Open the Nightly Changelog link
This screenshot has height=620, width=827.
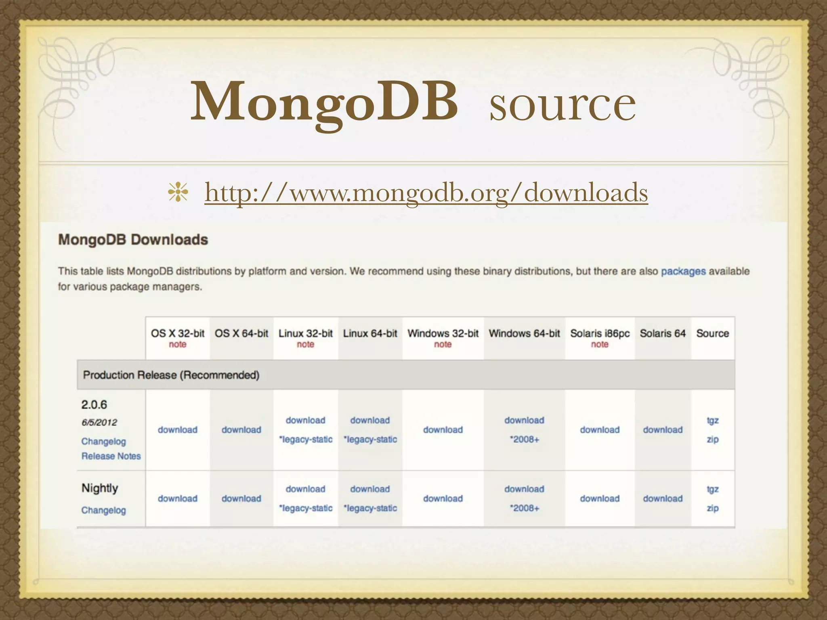(104, 510)
